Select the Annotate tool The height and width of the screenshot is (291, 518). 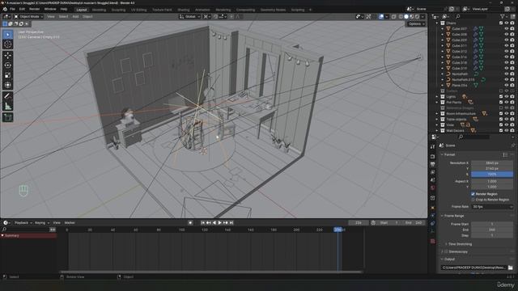[x=7, y=96]
